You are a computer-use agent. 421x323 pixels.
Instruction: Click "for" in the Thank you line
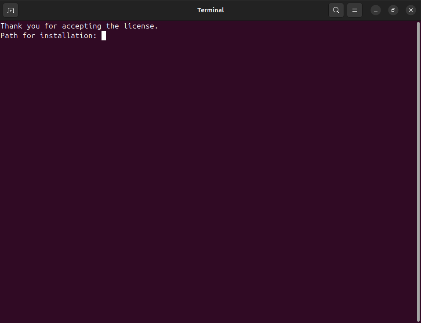(51, 26)
